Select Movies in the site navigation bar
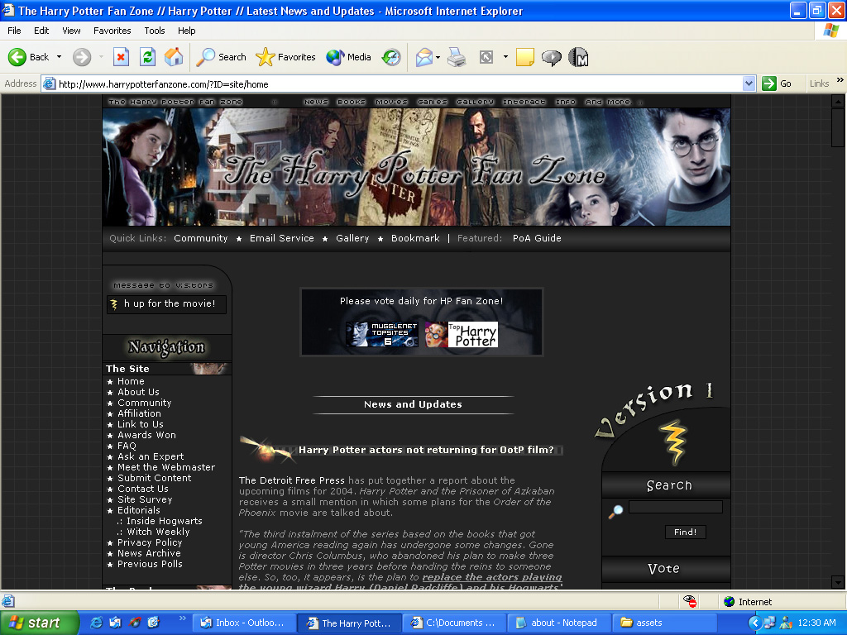Image resolution: width=847 pixels, height=635 pixels. coord(391,101)
